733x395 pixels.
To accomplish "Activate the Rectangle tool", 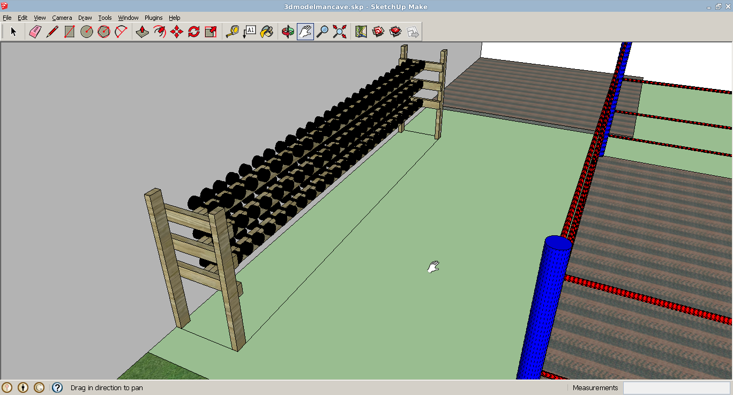I will click(69, 32).
